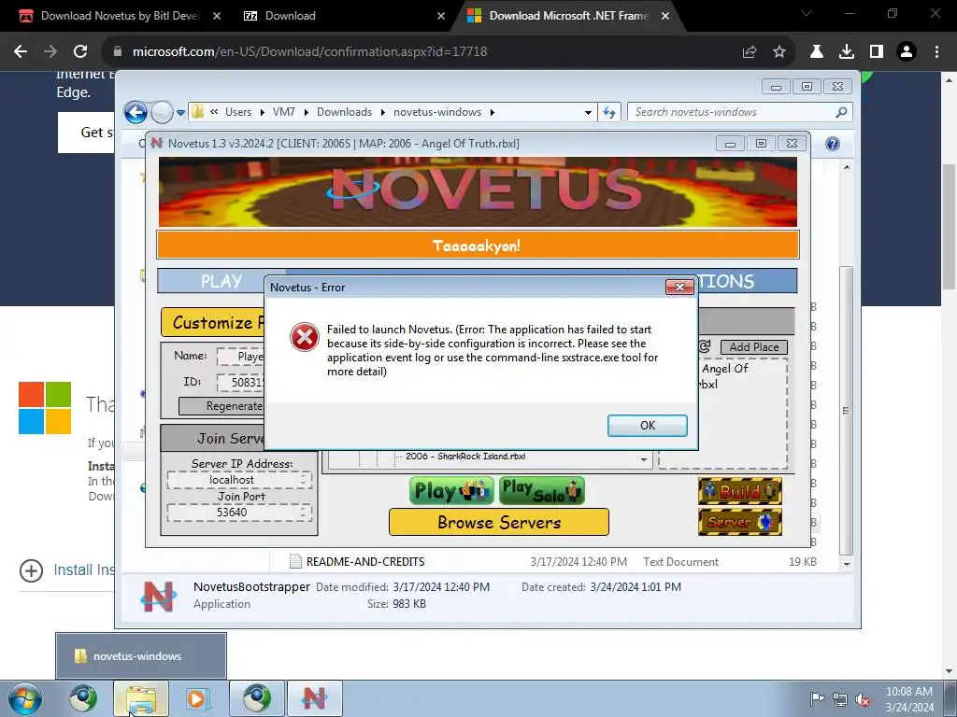Click the browser address bar URL
Image resolution: width=957 pixels, height=717 pixels.
click(x=309, y=52)
